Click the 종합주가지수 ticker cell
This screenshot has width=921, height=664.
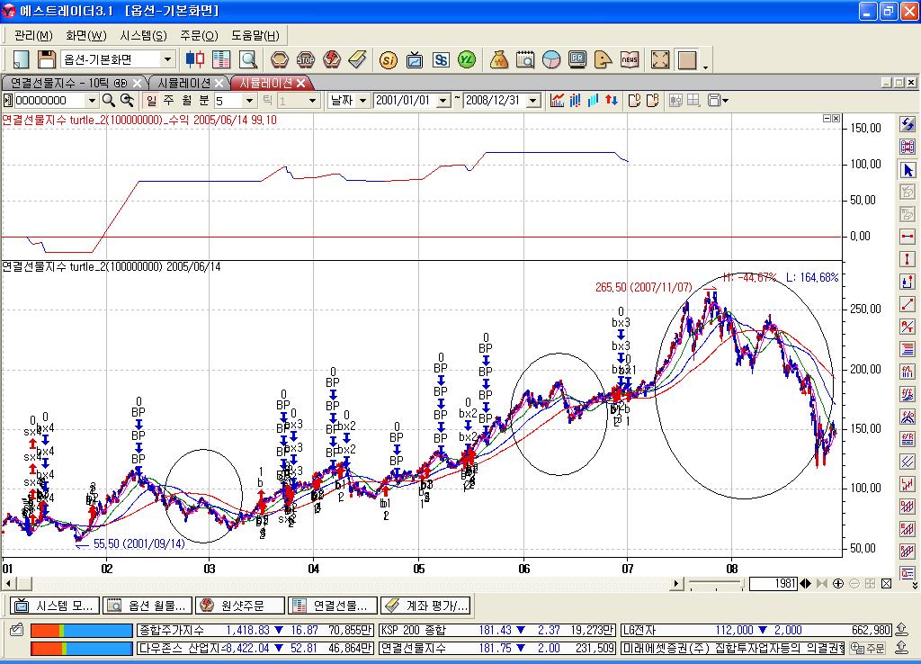point(255,630)
